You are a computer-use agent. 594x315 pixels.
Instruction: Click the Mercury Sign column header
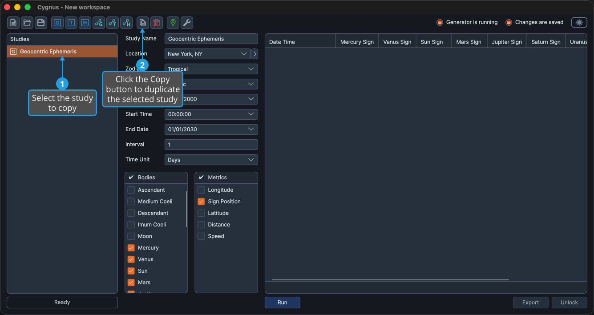coord(357,42)
